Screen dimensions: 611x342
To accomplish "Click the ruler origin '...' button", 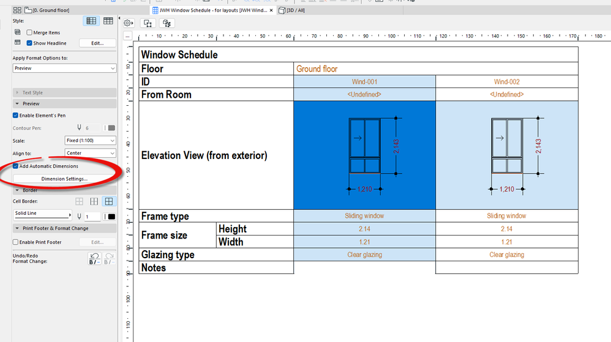I will tap(128, 36).
